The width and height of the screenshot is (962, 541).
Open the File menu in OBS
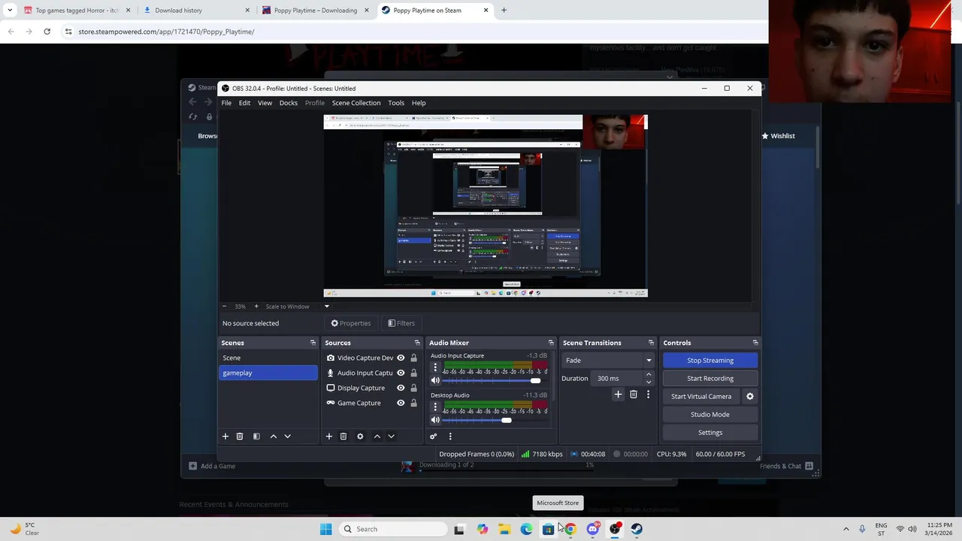(226, 103)
